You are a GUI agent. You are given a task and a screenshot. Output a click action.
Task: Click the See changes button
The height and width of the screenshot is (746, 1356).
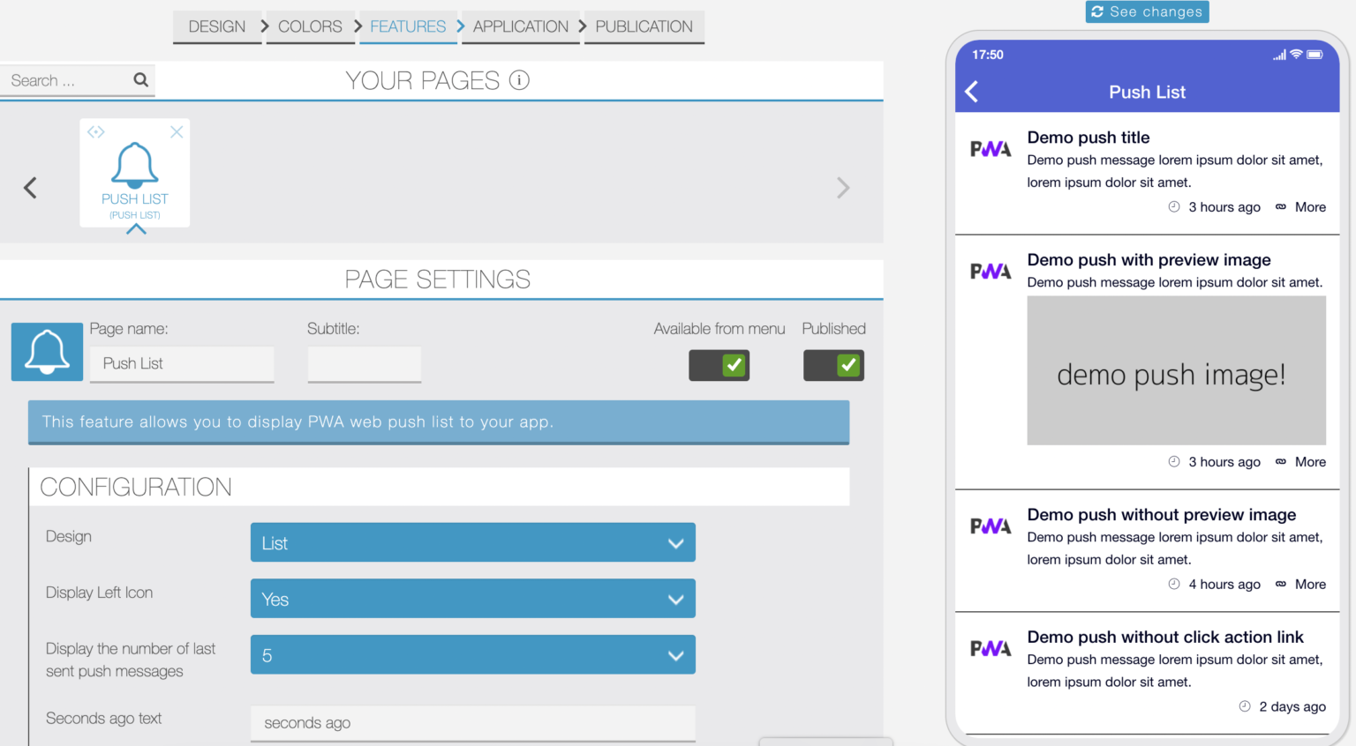(1147, 11)
